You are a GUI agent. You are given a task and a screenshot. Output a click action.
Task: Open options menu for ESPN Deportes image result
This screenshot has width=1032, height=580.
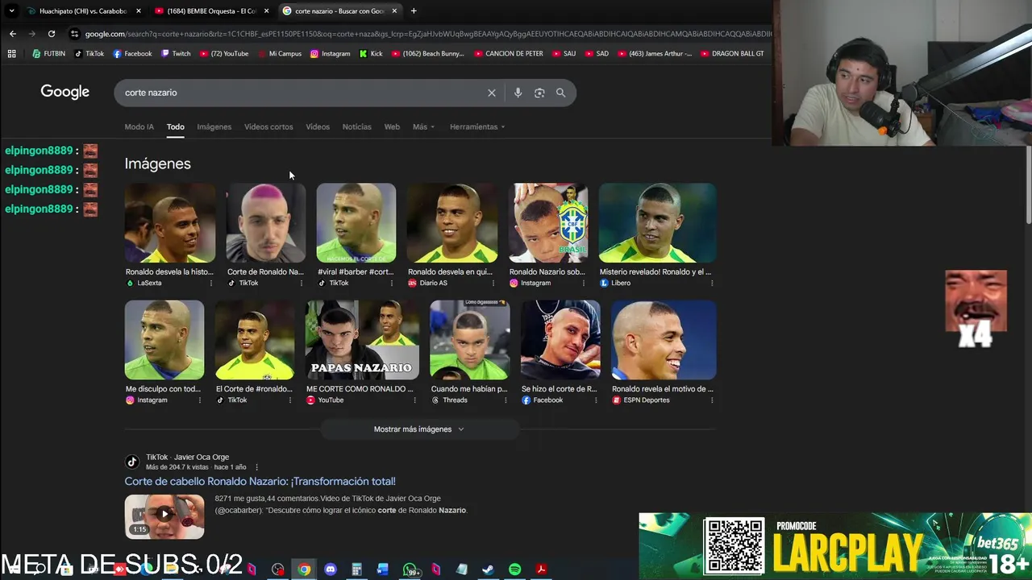point(712,400)
